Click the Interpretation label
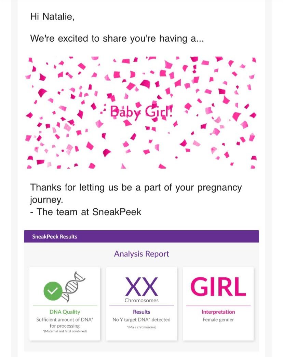283x357 pixels. point(218,312)
